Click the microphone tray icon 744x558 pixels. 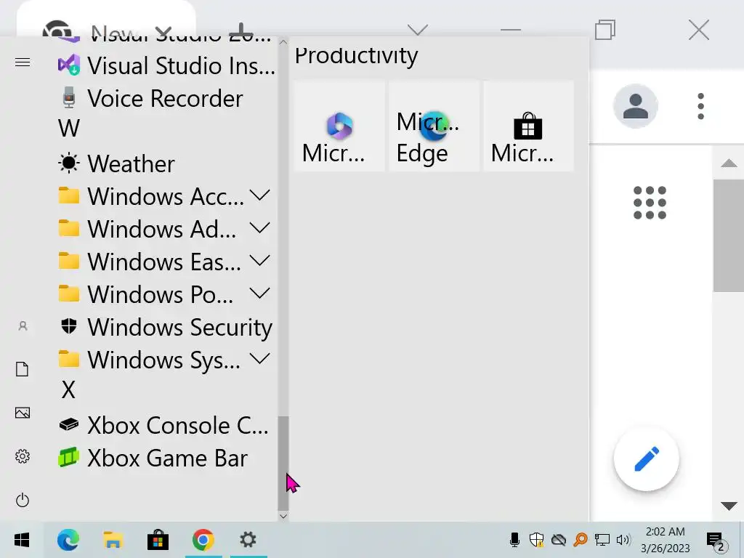pos(514,540)
